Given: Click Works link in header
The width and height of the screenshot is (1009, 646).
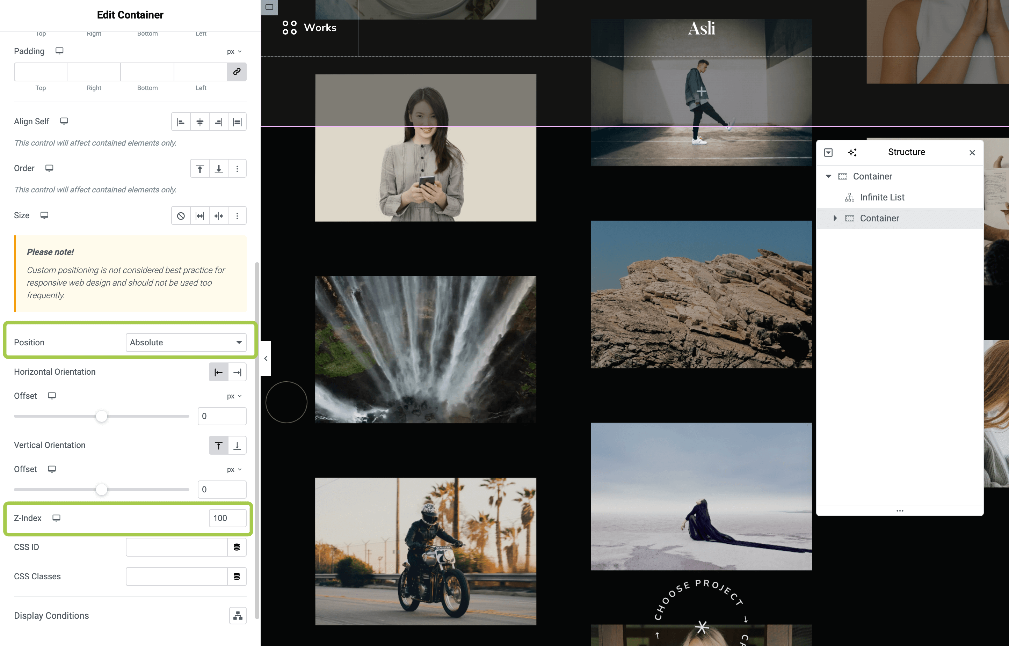Looking at the screenshot, I should (x=320, y=28).
